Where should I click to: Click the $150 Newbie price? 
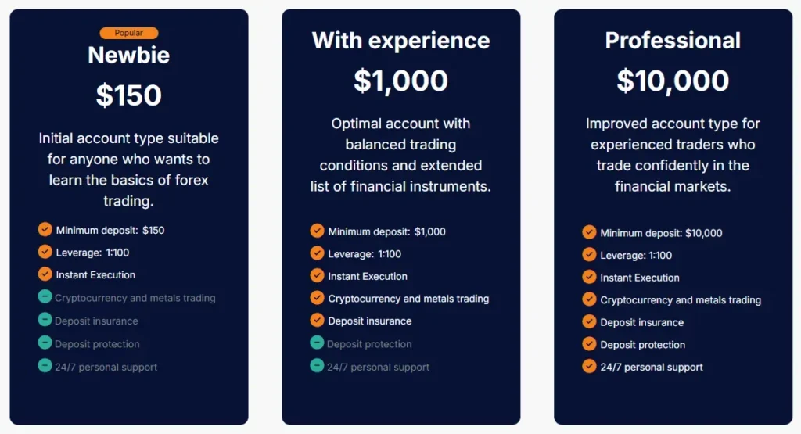(x=129, y=95)
